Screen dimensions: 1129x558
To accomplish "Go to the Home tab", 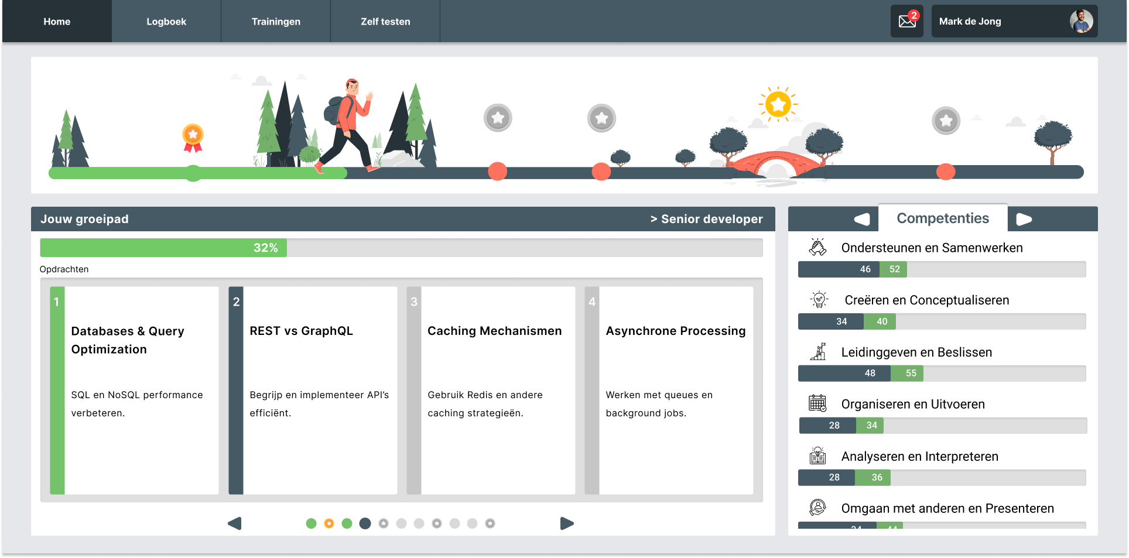I will [57, 21].
